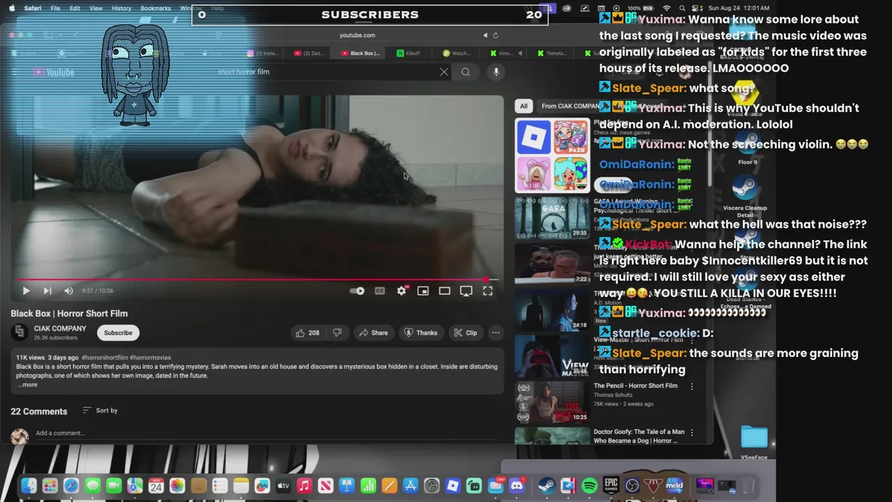The image size is (892, 502).
Task: Open the View-Master 30:48 thumbnail
Action: [552, 356]
